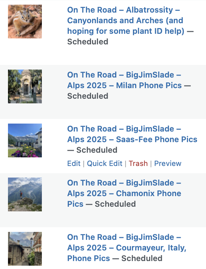Click the chipmunk thumbnail for the Canyonlands post
The width and height of the screenshot is (206, 269).
tap(25, 22)
